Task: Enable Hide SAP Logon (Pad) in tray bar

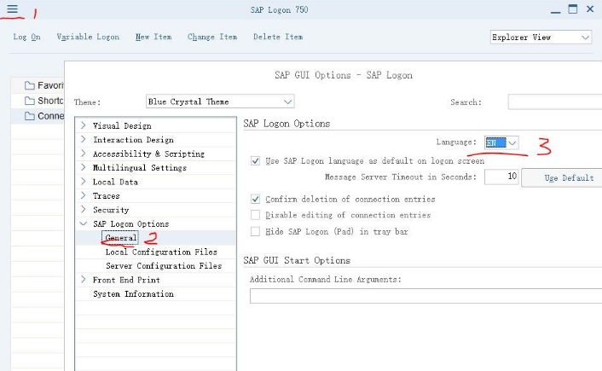Action: [255, 232]
